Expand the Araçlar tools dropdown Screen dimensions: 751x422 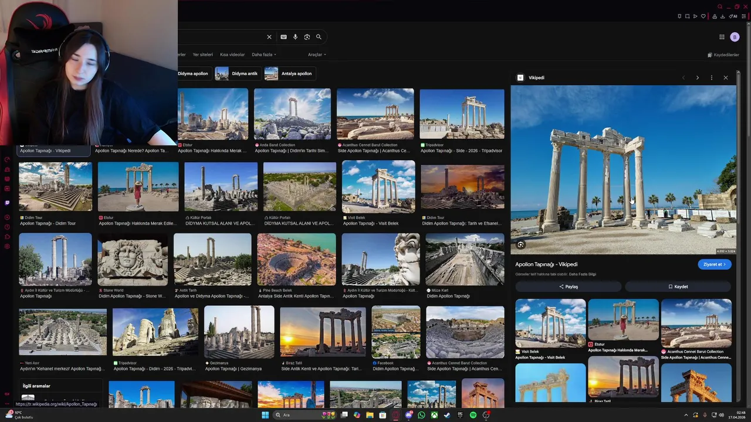[317, 55]
